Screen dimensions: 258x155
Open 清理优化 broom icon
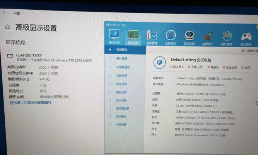208,38
